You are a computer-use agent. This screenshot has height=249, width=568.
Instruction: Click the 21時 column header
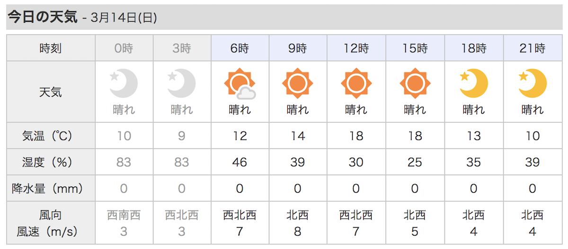pos(532,48)
